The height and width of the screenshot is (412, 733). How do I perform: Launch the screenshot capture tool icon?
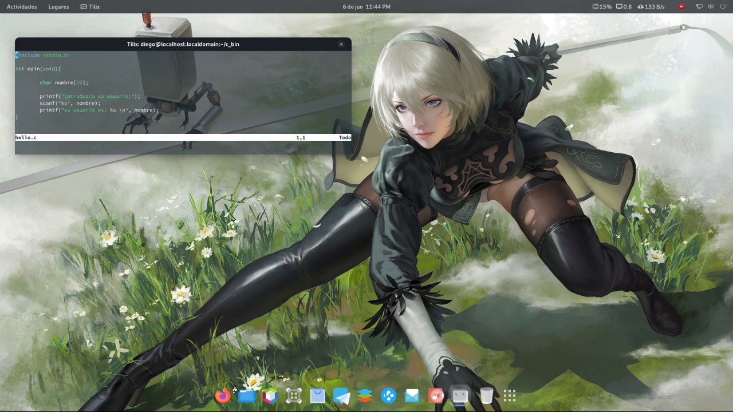click(x=294, y=395)
